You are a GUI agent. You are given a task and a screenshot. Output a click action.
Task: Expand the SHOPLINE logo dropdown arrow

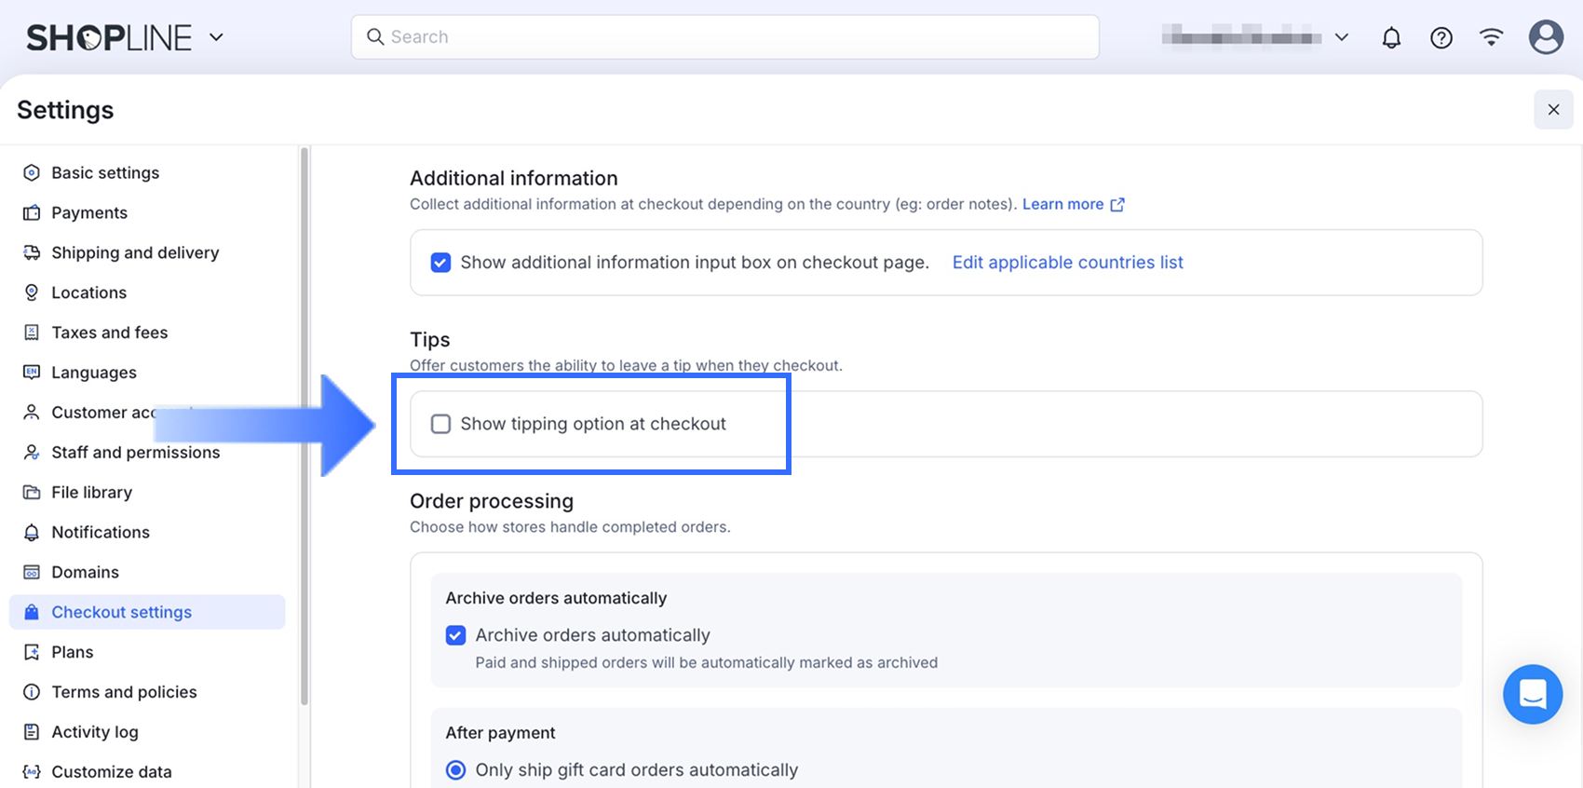coord(216,37)
